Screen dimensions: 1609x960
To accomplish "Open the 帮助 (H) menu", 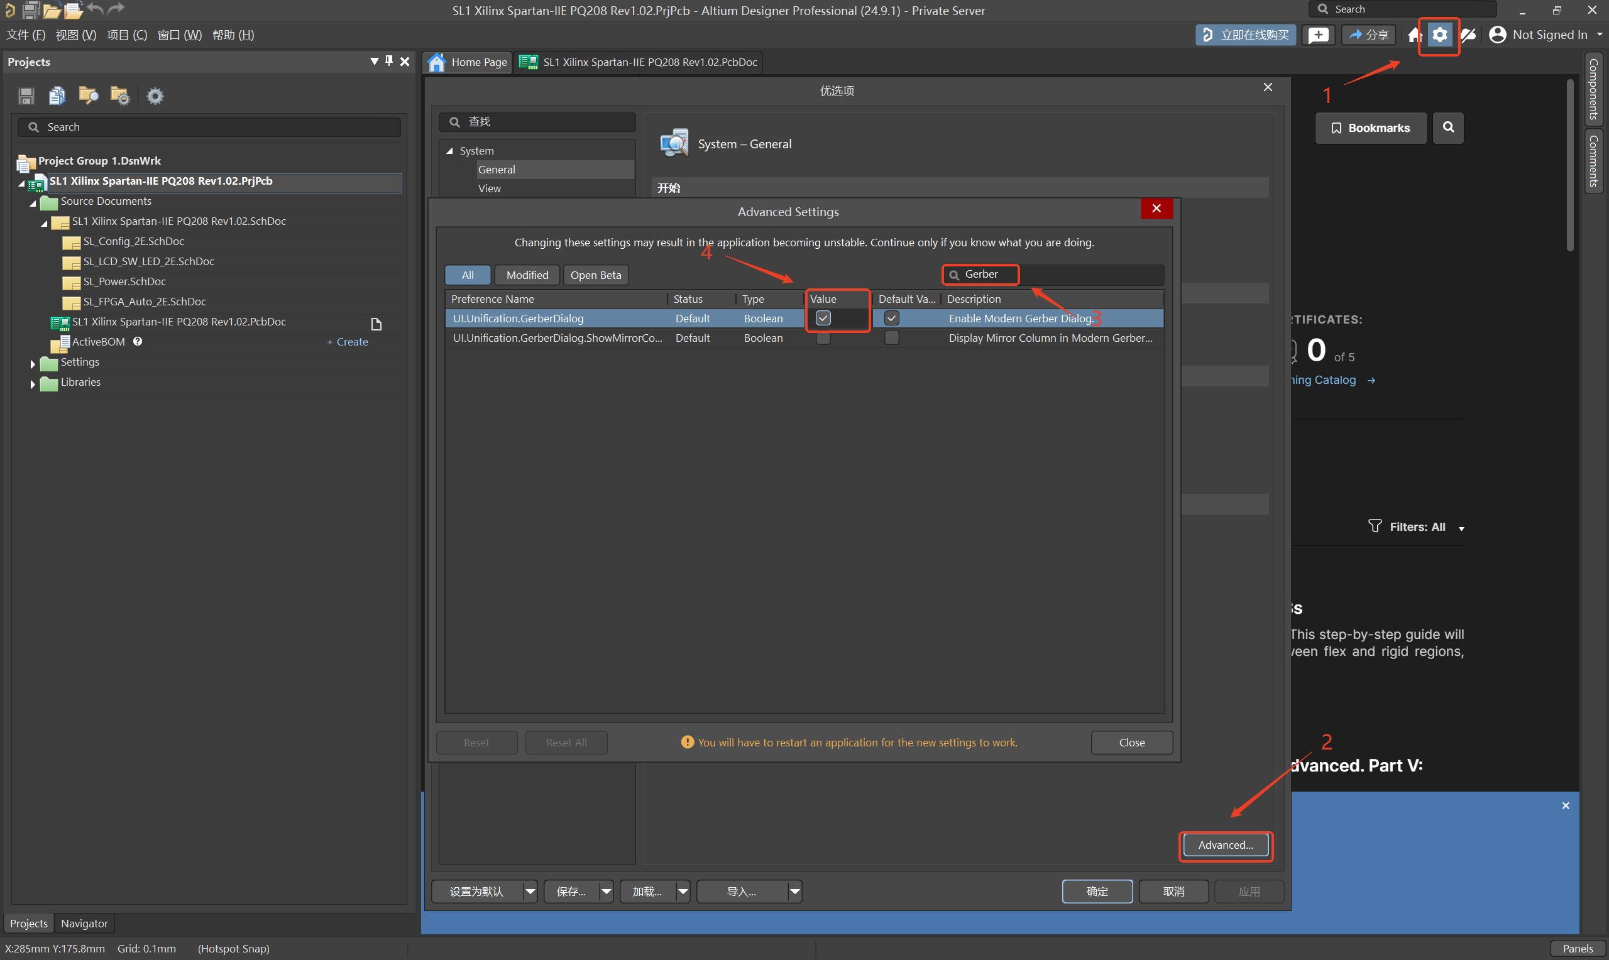I will coord(233,35).
